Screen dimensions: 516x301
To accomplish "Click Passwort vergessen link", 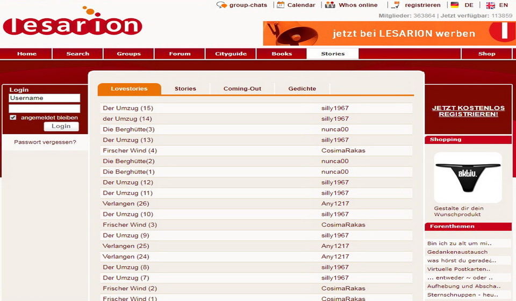I will pos(45,142).
